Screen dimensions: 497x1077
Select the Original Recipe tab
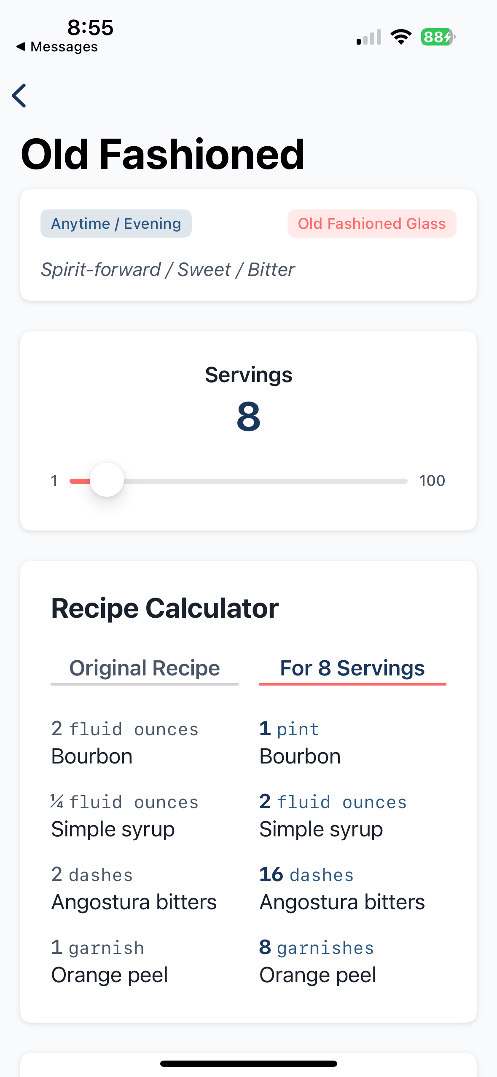[145, 669]
